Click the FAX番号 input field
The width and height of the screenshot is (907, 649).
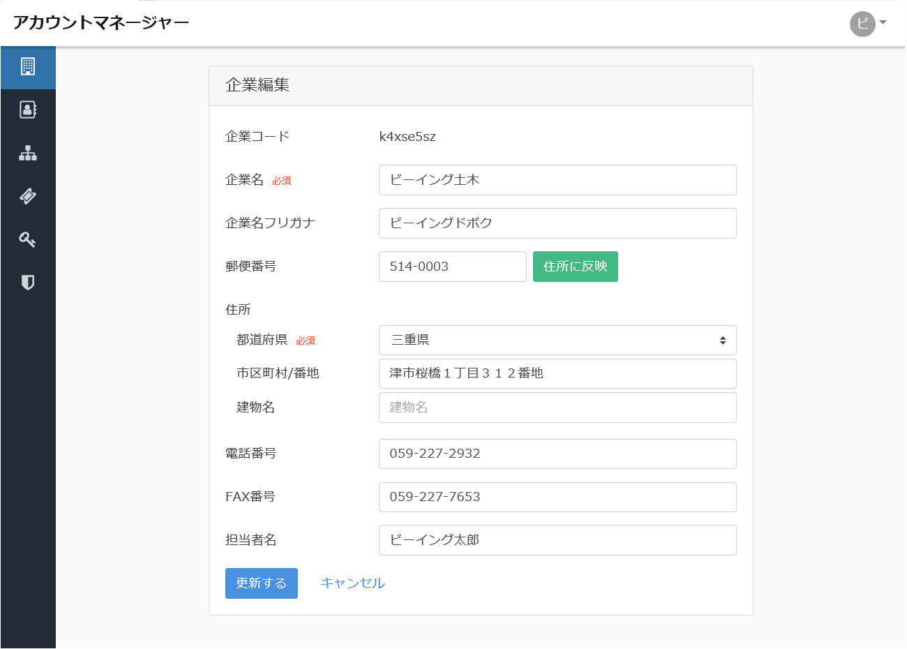coord(557,497)
